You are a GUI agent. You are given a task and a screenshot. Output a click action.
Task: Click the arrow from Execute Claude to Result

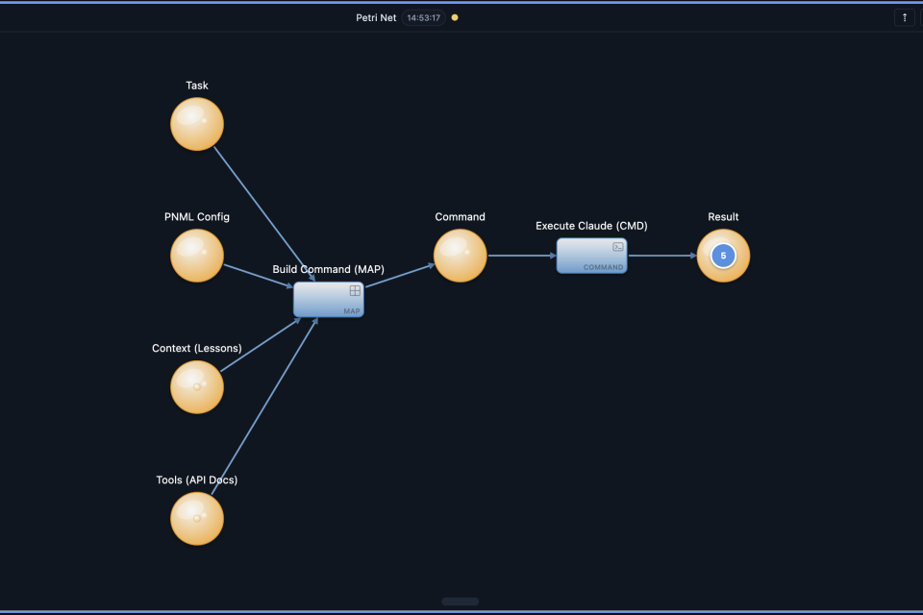661,256
